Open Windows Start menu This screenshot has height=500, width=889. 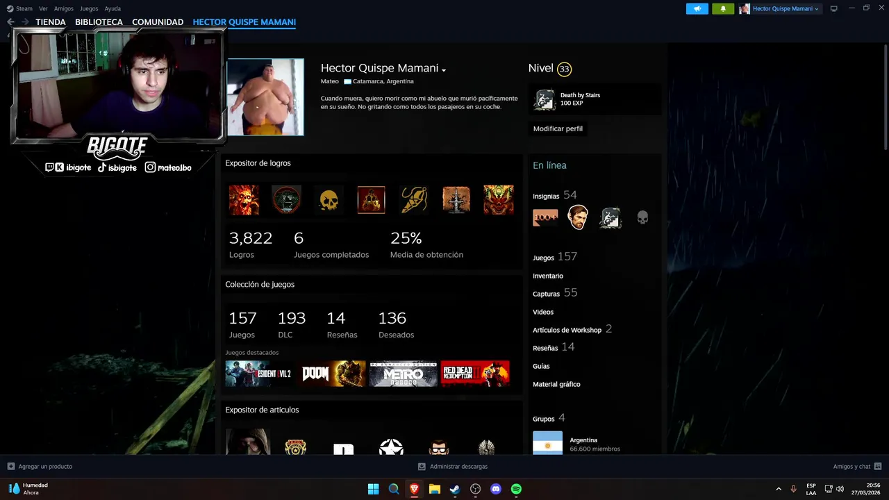373,489
